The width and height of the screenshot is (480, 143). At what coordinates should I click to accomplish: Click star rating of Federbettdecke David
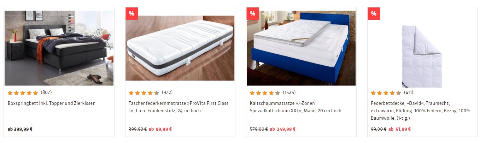(386, 93)
